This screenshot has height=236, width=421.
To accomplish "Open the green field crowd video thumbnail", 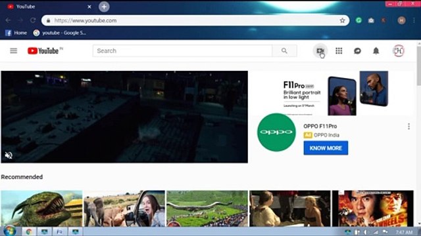I will pos(207,208).
